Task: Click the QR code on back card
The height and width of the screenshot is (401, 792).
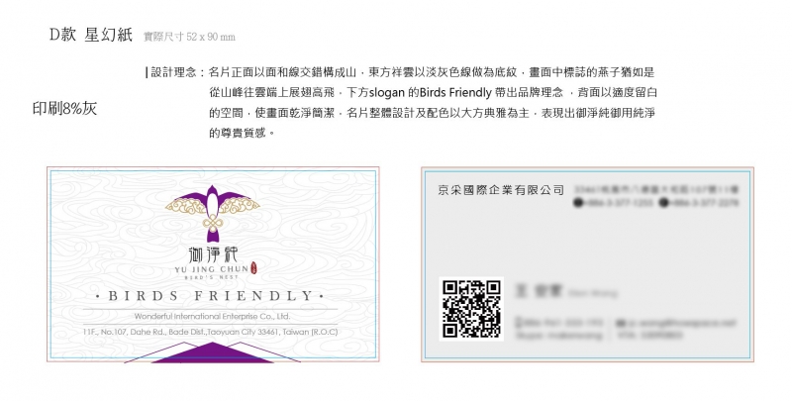Action: (471, 309)
